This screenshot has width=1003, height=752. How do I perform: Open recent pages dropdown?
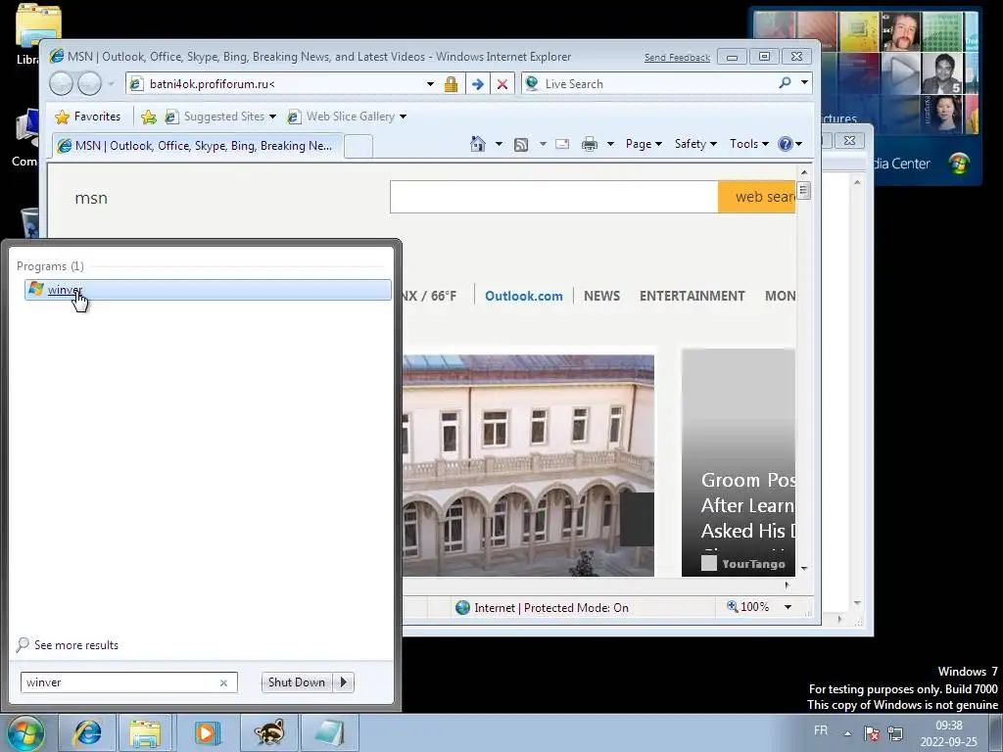click(112, 84)
